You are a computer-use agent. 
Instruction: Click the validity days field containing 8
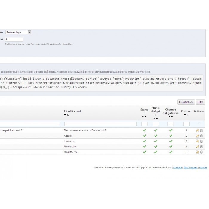(x=14, y=39)
